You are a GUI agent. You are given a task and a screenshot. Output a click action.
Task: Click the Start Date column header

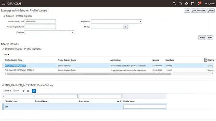pyautogui.click(x=170, y=60)
